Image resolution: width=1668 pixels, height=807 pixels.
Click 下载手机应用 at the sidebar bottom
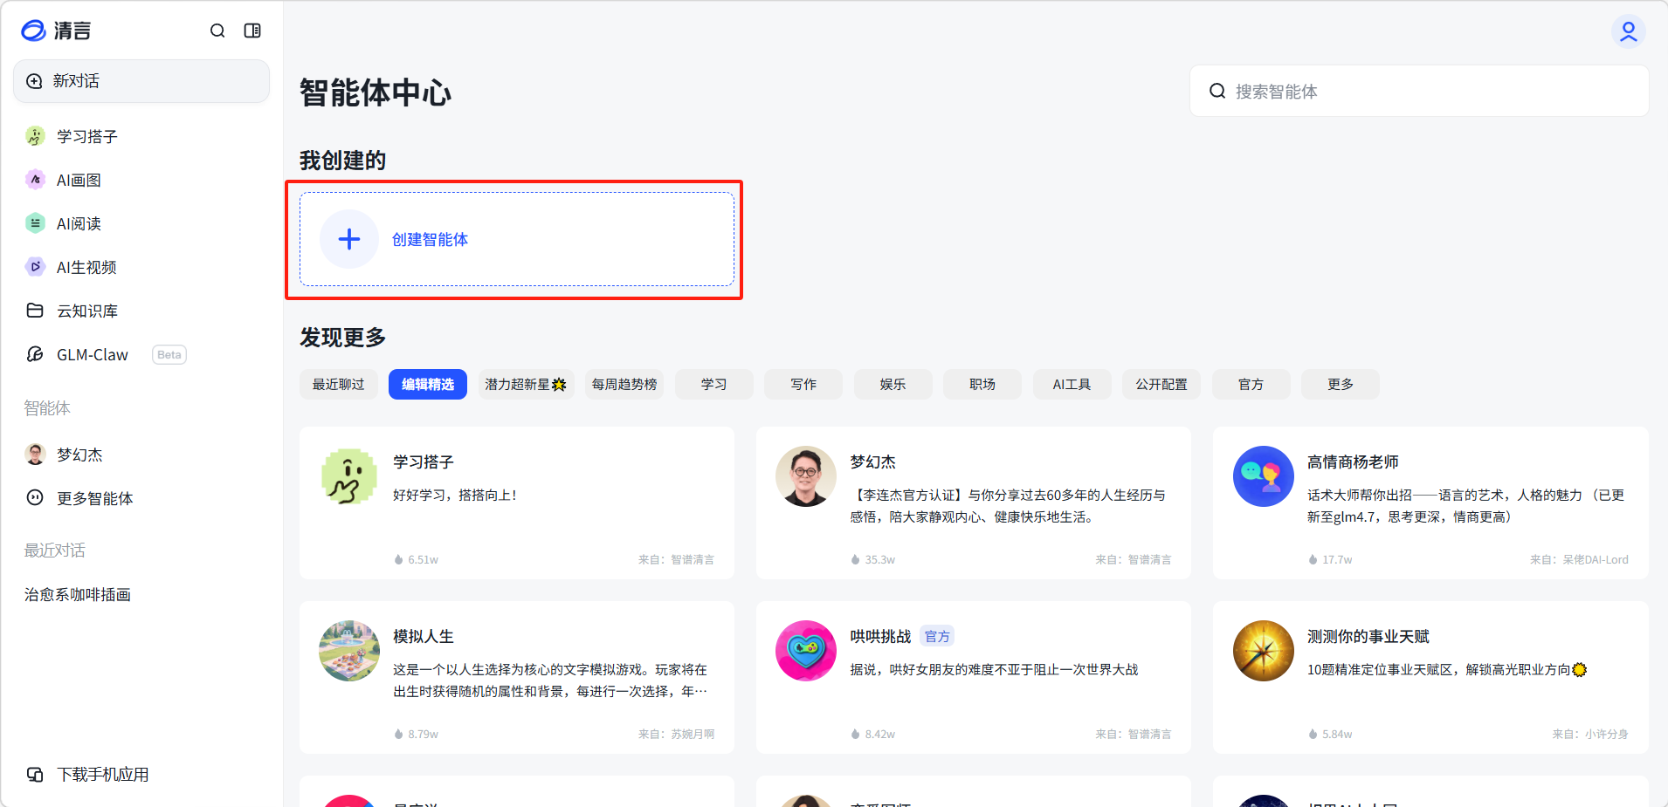pyautogui.click(x=102, y=774)
